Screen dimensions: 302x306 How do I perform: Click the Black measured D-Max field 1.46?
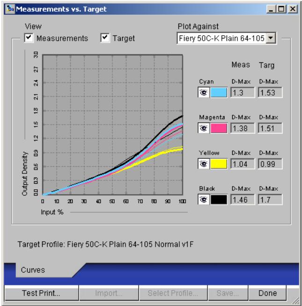[x=243, y=200]
